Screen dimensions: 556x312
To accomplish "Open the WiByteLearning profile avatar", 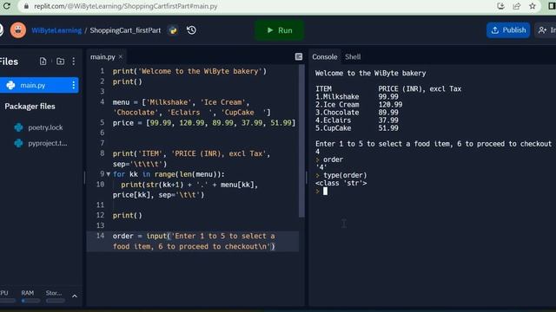I will pos(17,30).
